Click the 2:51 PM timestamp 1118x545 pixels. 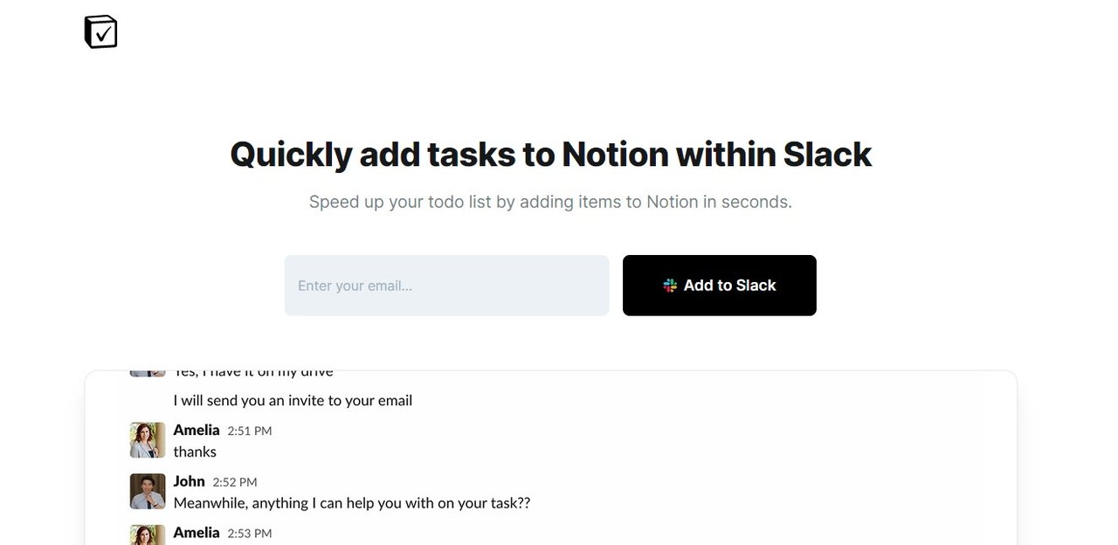point(250,431)
